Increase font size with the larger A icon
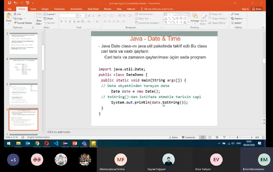 pos(89,16)
